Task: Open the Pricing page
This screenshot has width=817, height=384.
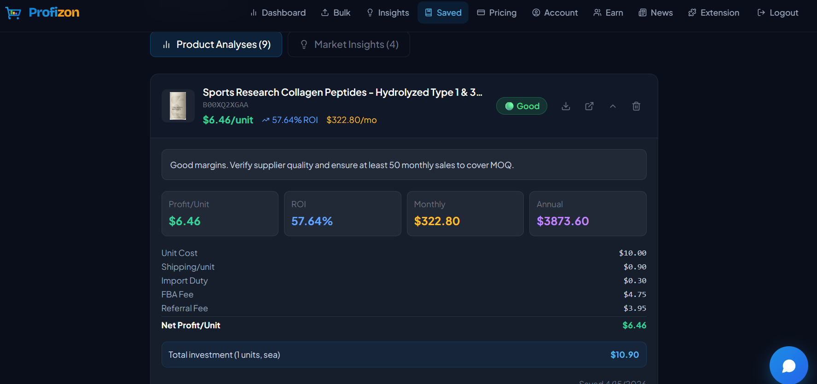Action: point(497,13)
